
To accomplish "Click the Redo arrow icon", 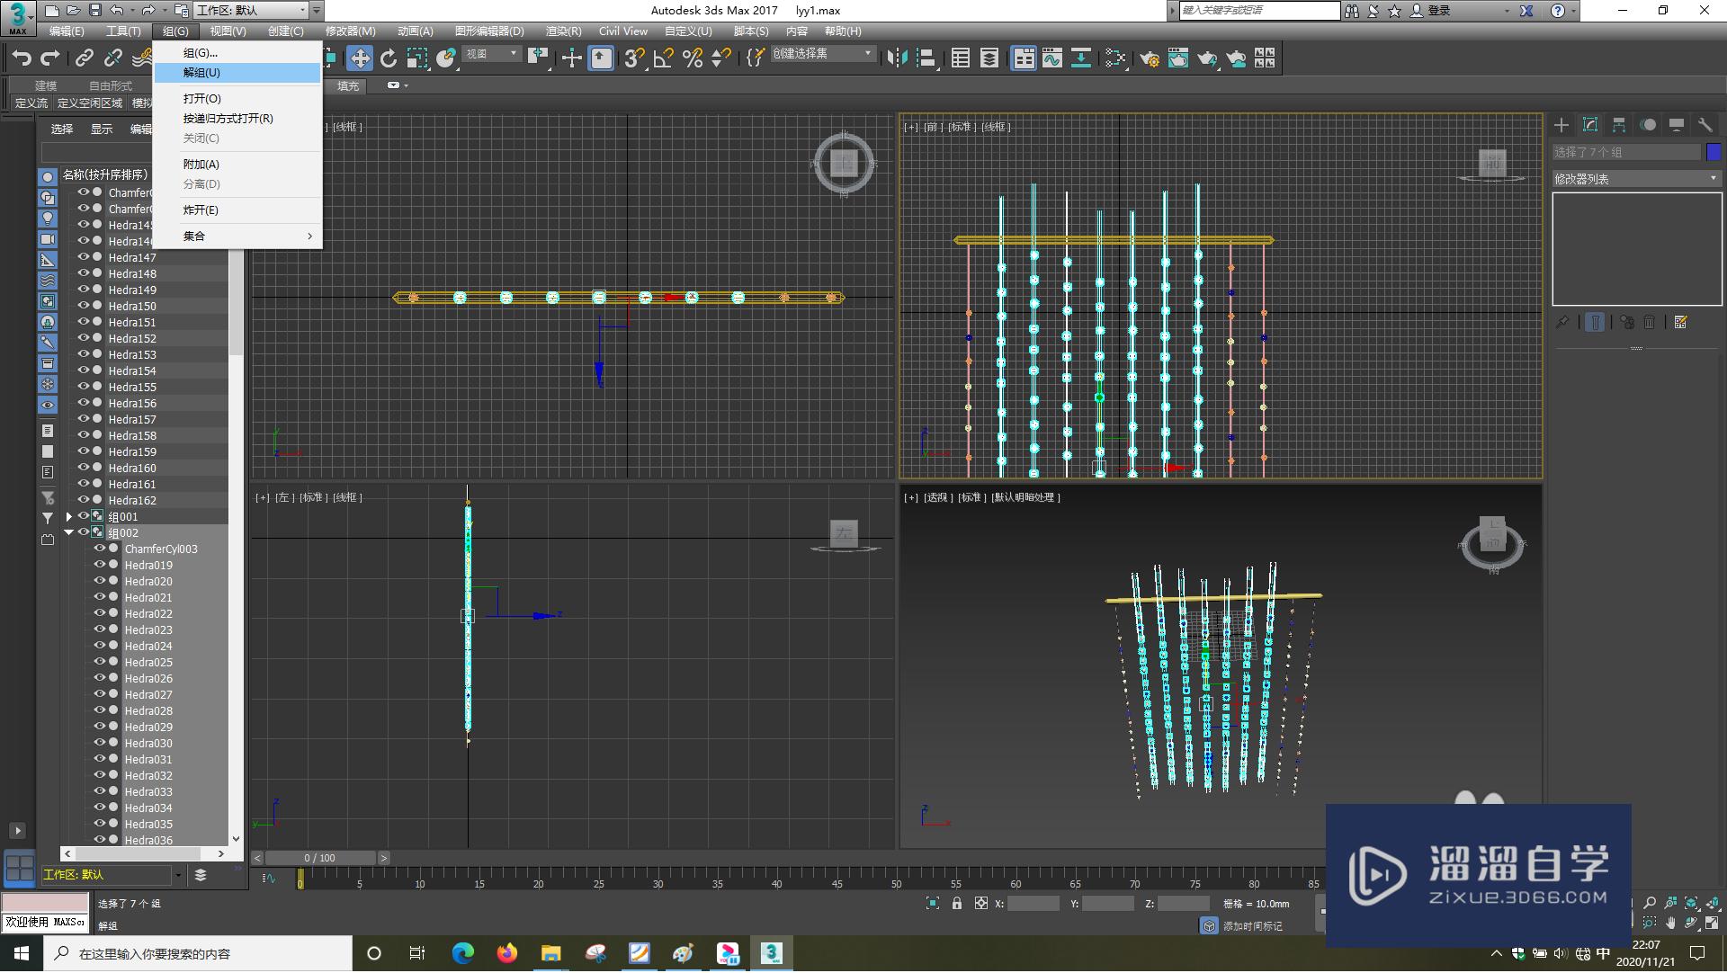I will coord(50,58).
